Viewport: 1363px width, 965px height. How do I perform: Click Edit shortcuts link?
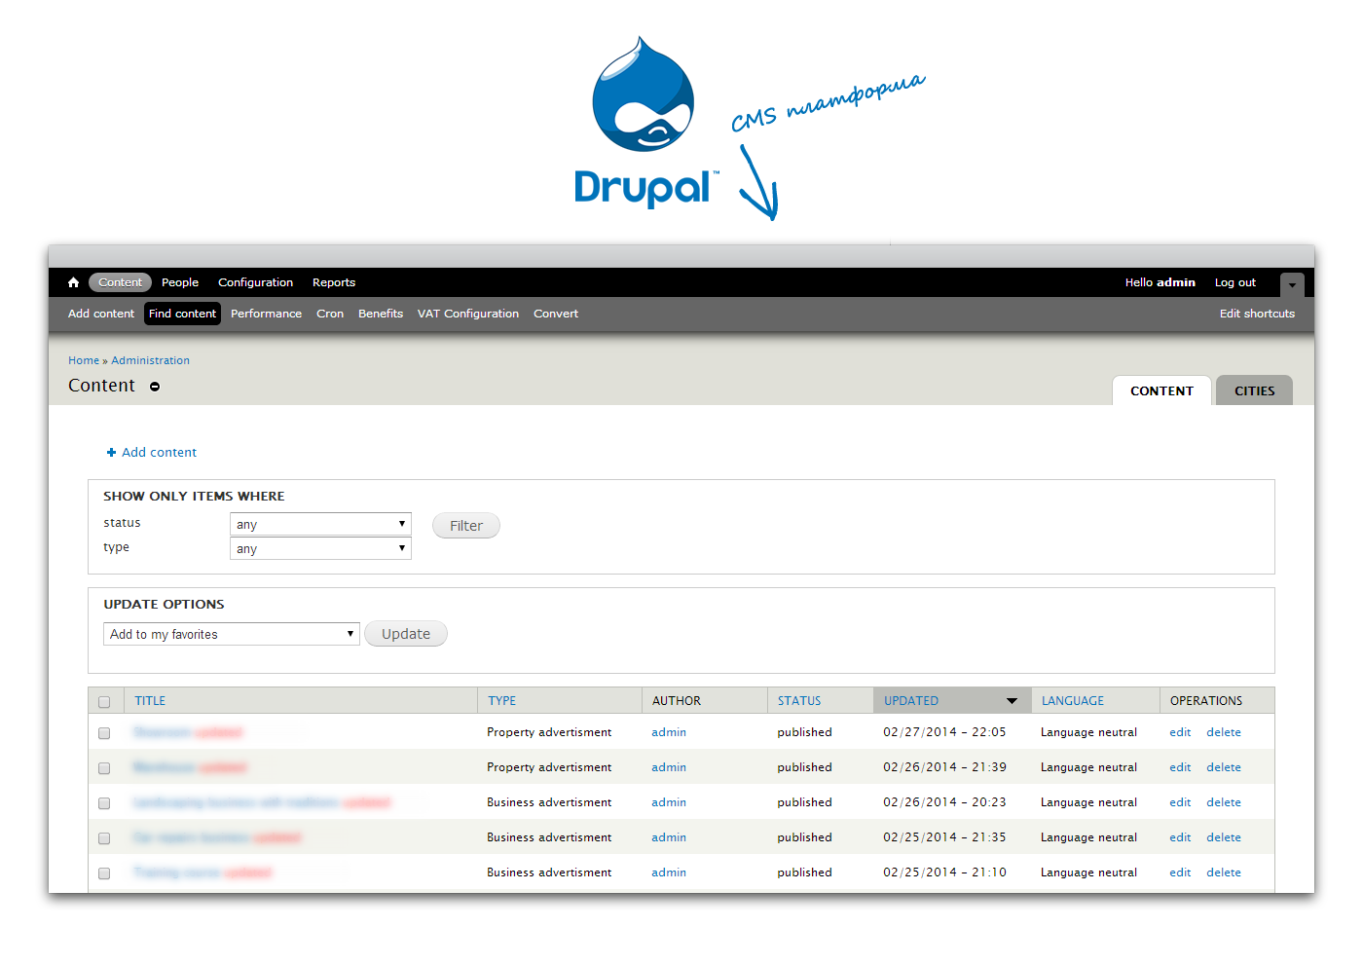click(x=1257, y=314)
